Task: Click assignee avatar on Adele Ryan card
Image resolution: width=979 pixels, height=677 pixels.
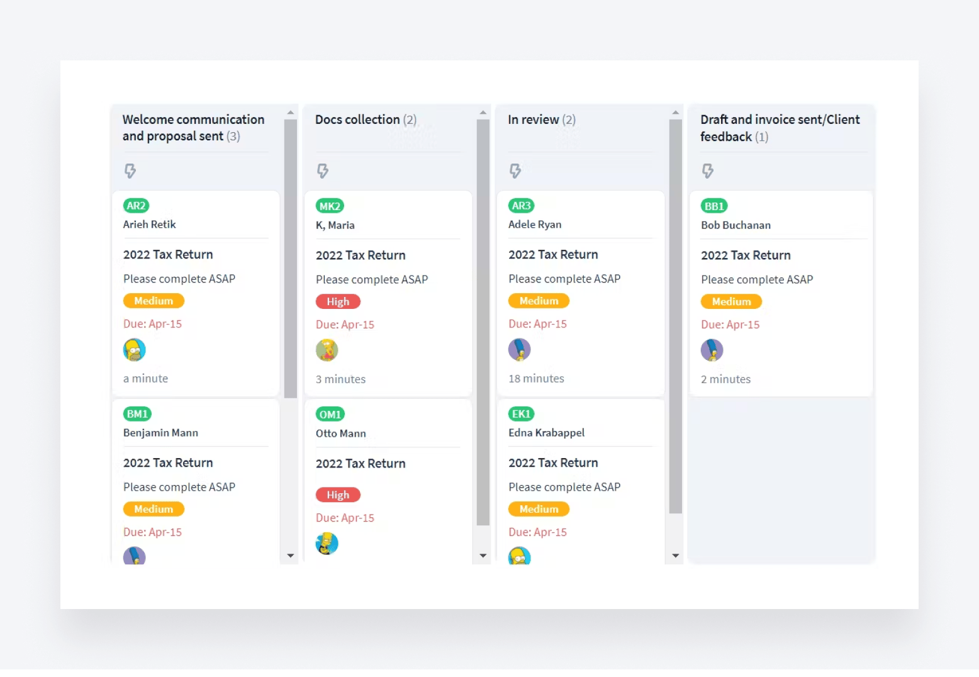Action: [x=520, y=349]
